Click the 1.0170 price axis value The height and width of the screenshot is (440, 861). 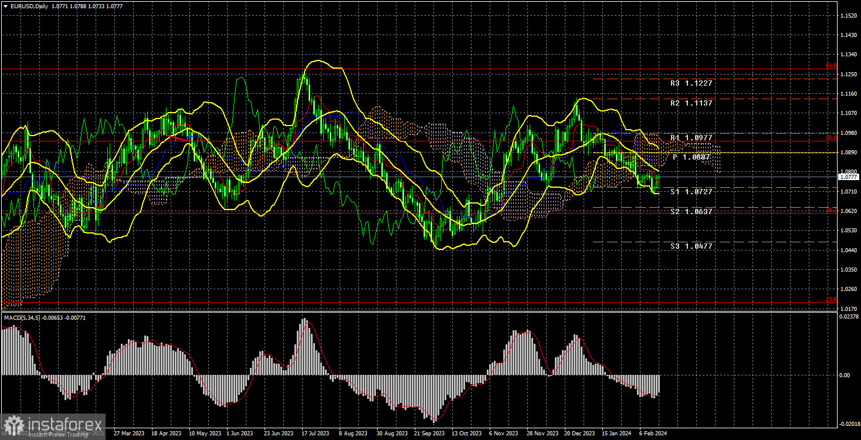(x=848, y=309)
